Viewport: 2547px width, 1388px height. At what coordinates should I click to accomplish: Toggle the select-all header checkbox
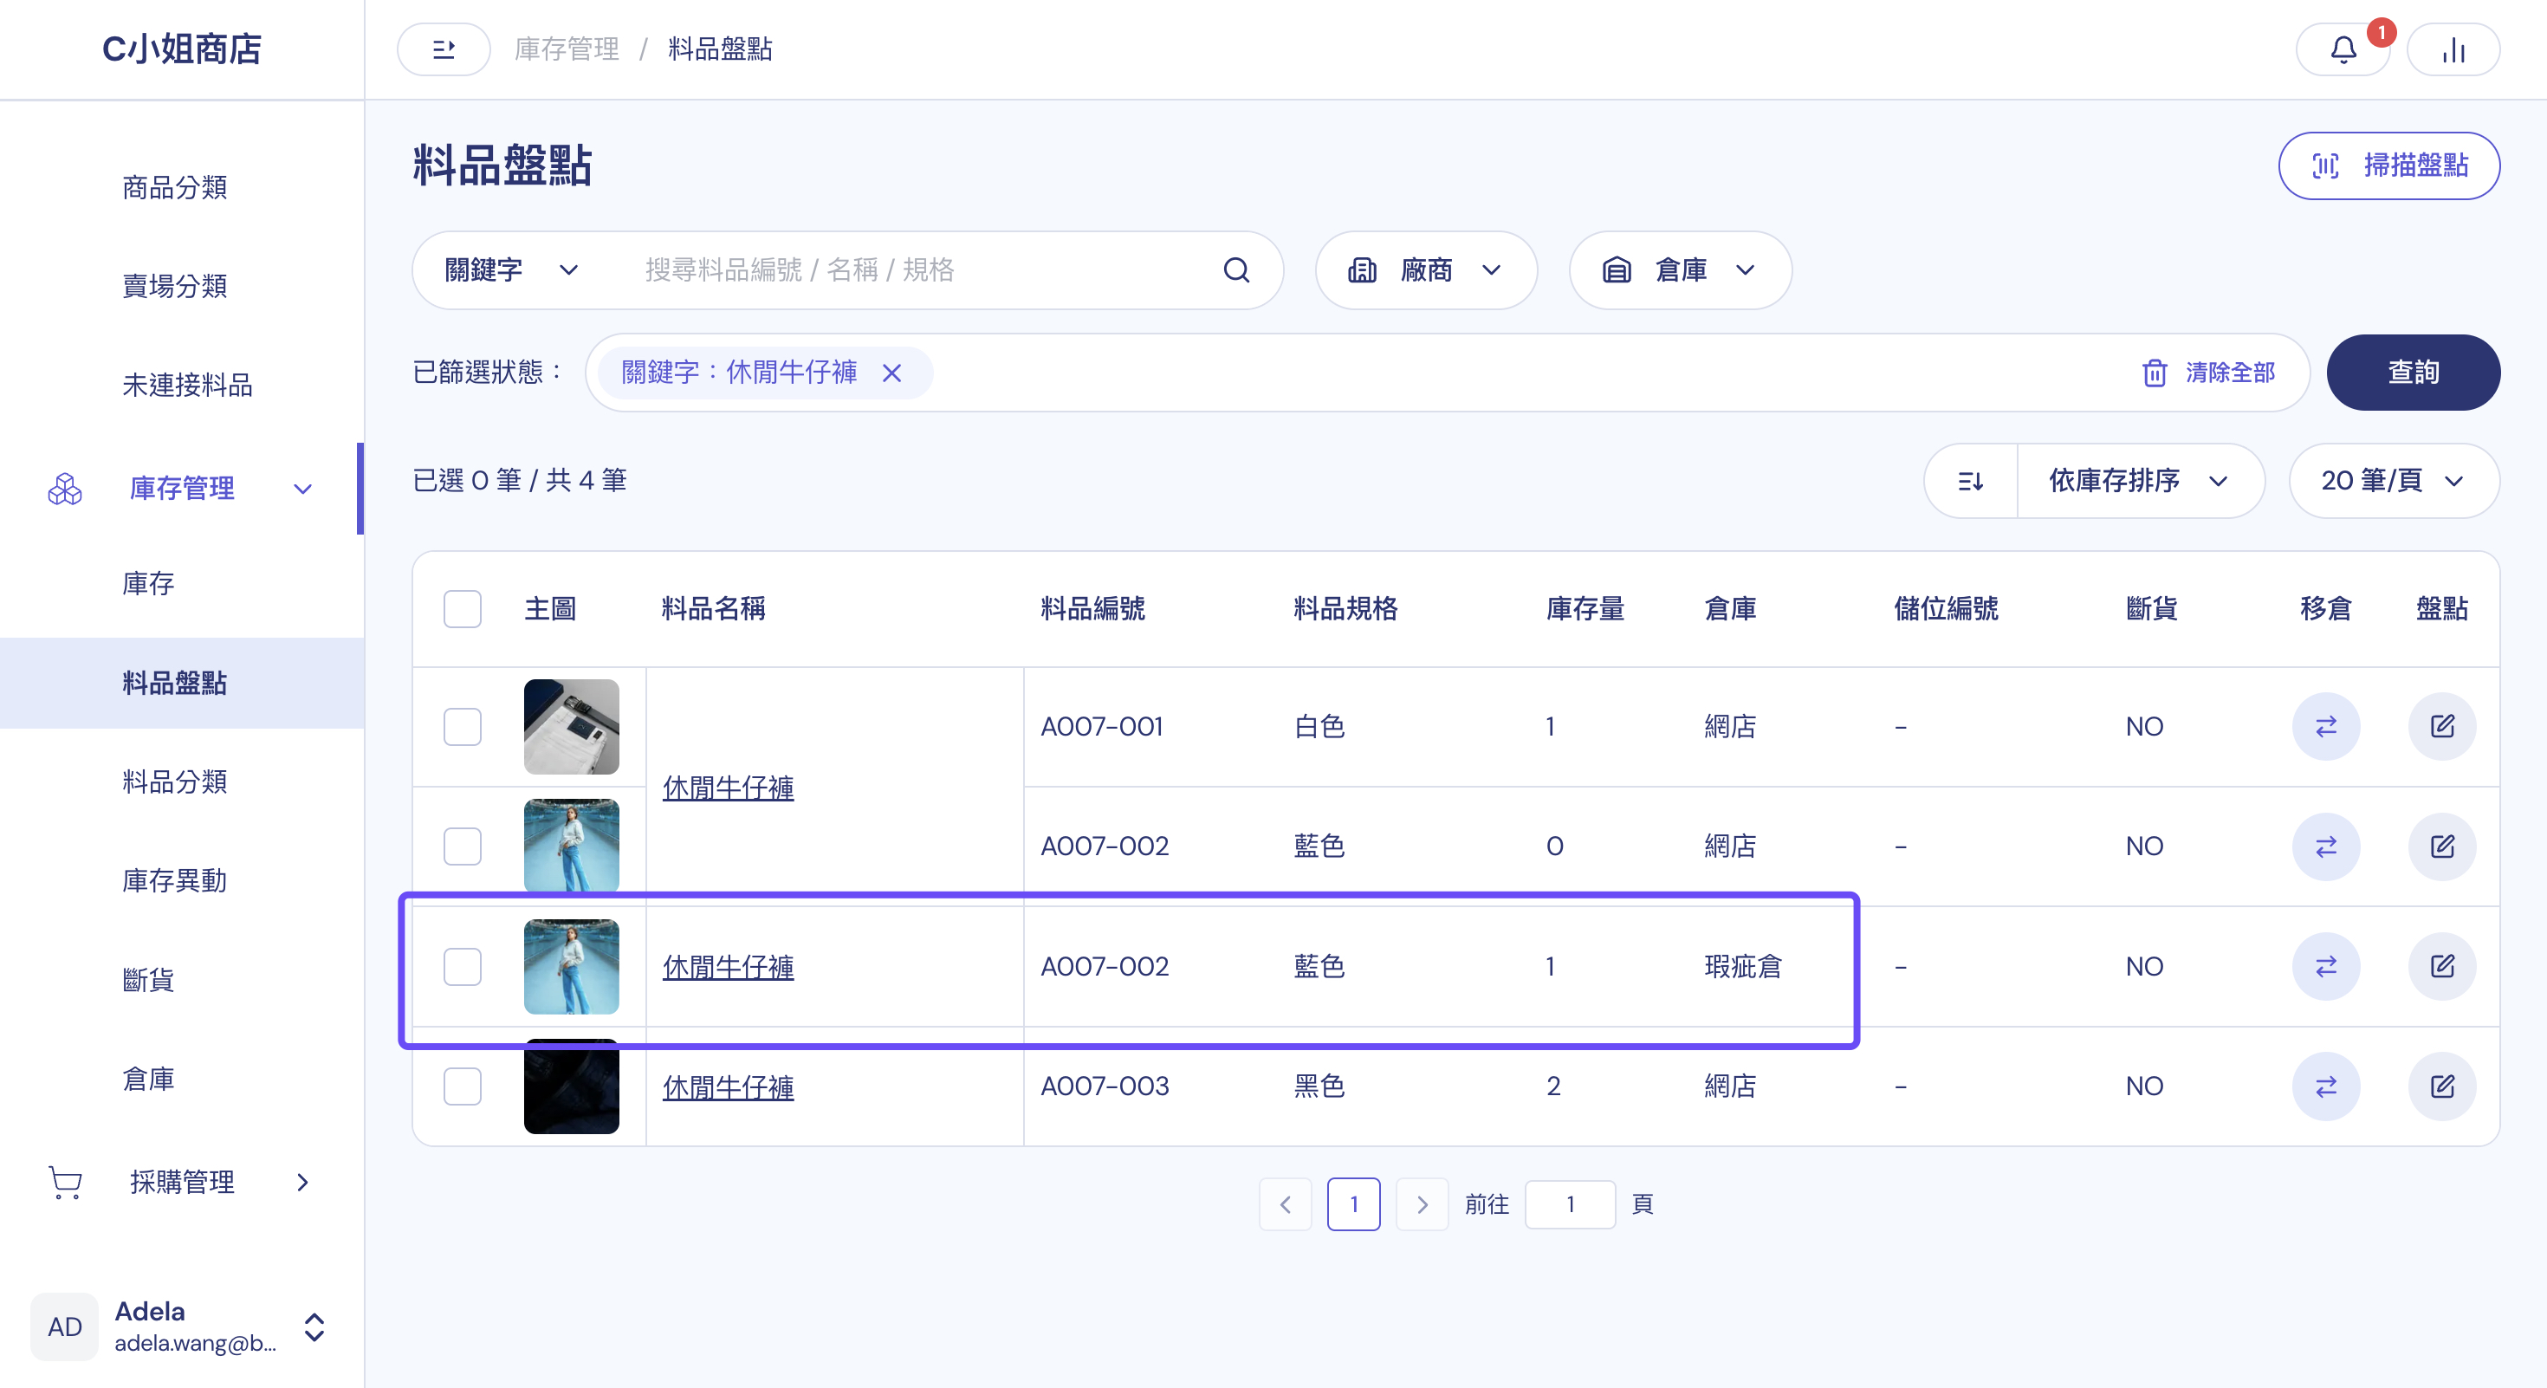tap(463, 609)
